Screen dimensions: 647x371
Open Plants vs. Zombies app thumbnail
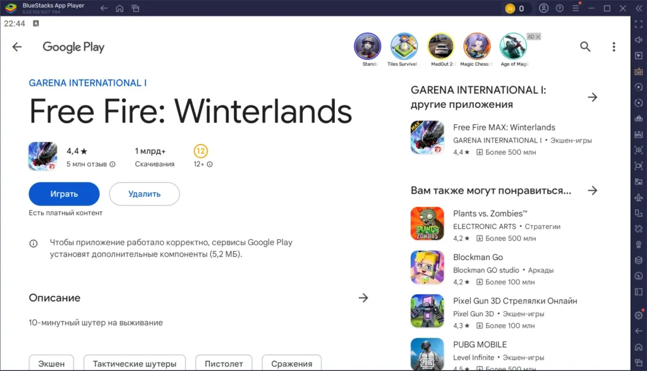point(427,223)
